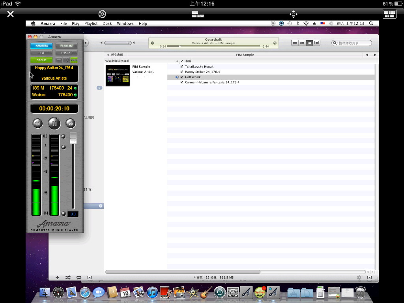Click the album sort triangle in column header
Viewport: 404px width, 303px height.
click(x=177, y=61)
